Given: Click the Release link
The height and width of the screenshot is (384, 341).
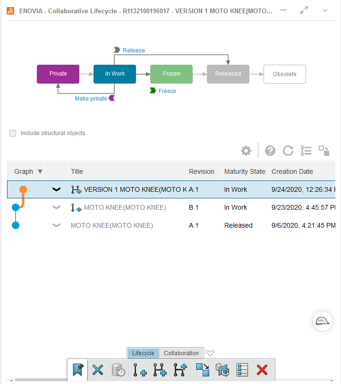Looking at the screenshot, I should (x=134, y=50).
